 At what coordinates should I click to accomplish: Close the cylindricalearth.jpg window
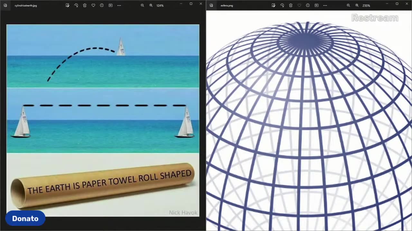201,4
